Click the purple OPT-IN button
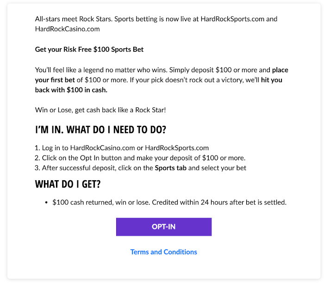The height and width of the screenshot is (284, 324). [x=164, y=227]
